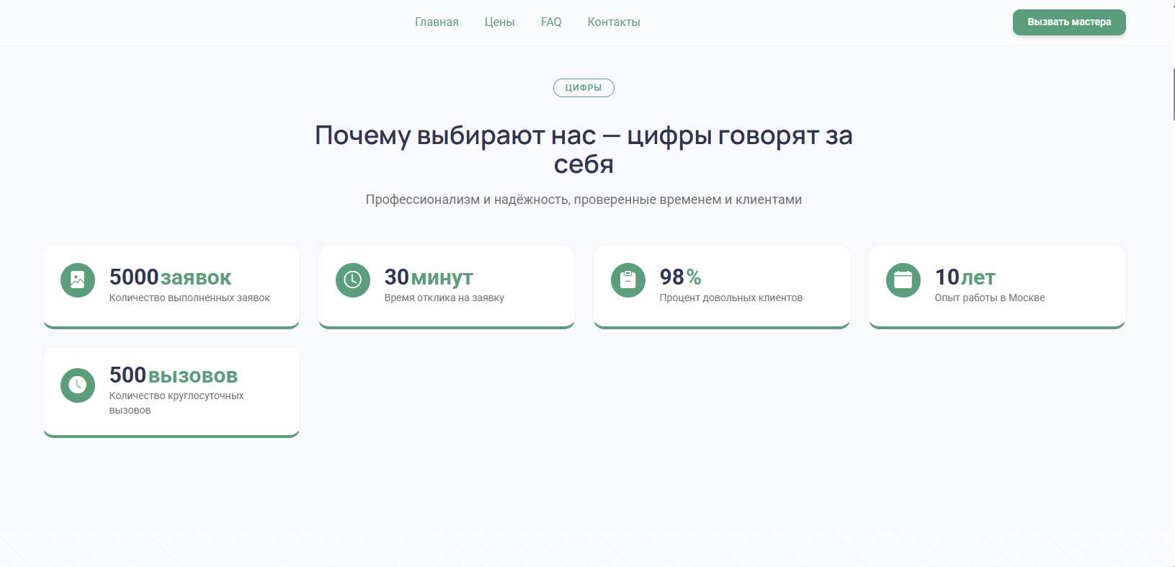Open the FAQ navigation link
The width and height of the screenshot is (1175, 567).
coord(551,22)
